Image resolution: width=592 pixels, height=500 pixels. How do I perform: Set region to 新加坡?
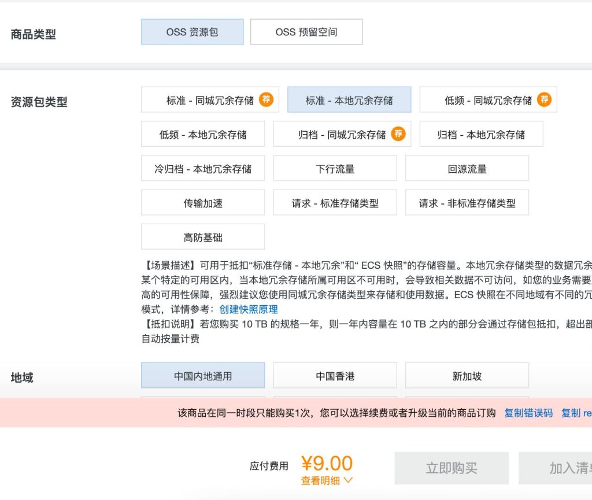(467, 376)
